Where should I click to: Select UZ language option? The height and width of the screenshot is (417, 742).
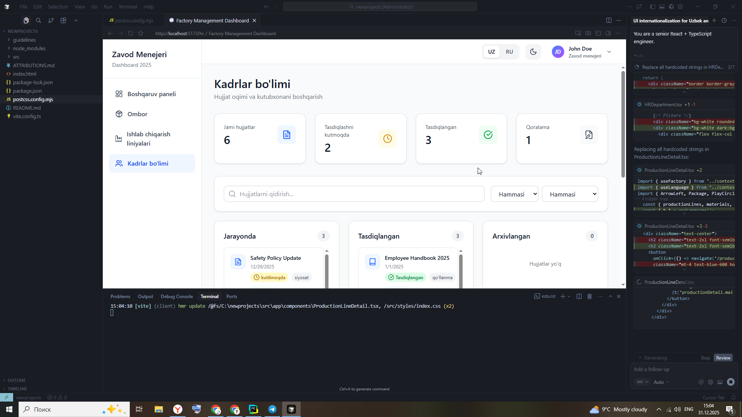coord(492,52)
